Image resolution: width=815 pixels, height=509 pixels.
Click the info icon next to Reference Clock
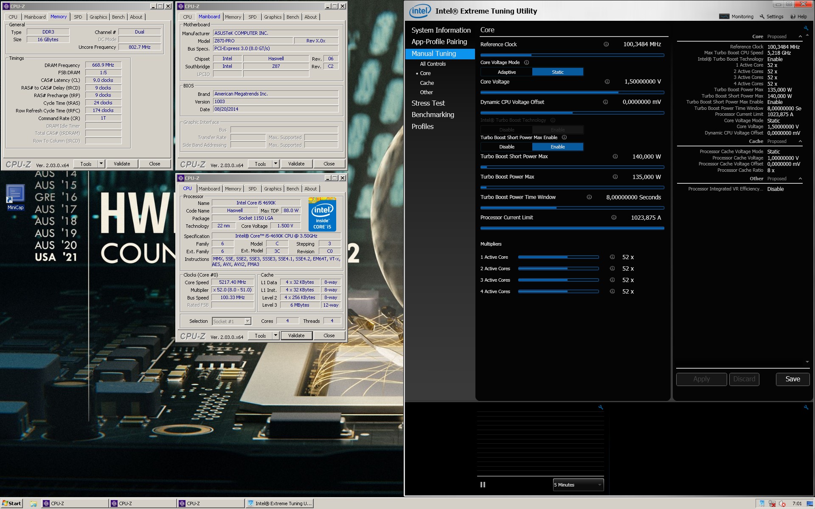[x=606, y=44]
